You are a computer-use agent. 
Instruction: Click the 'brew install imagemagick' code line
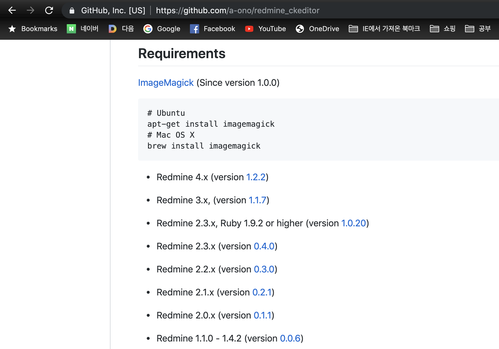pos(204,146)
